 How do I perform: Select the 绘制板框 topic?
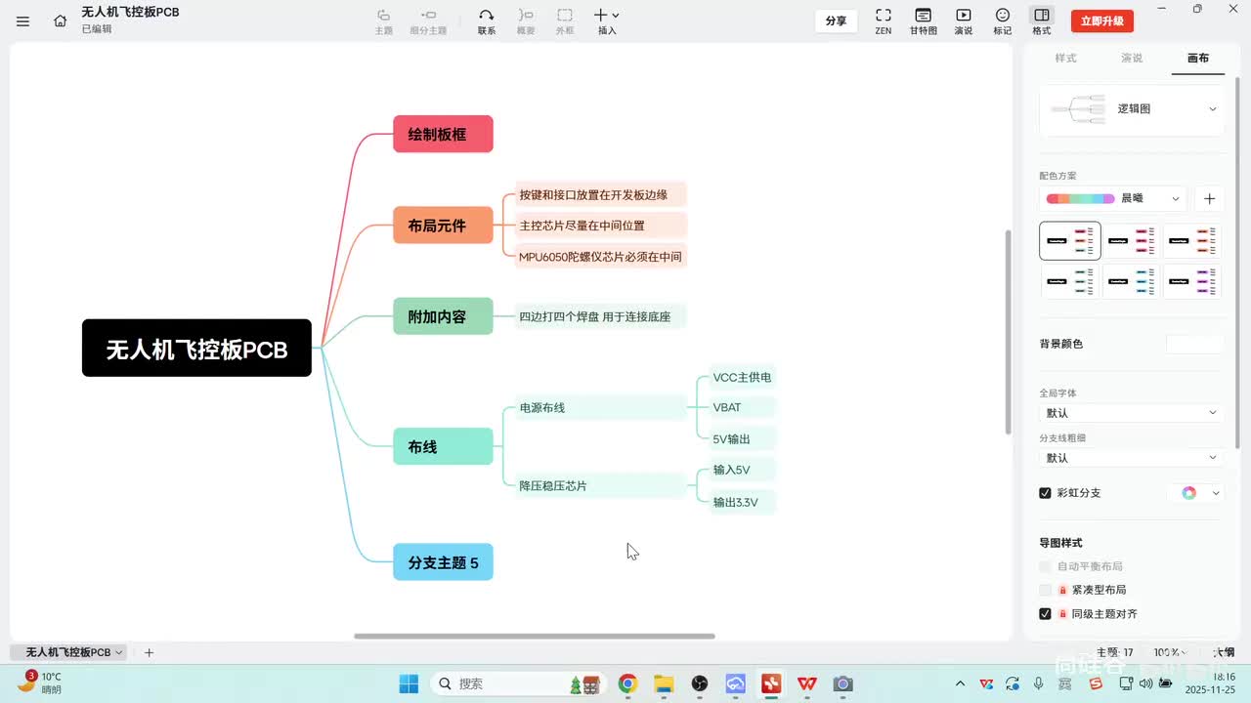(x=443, y=134)
